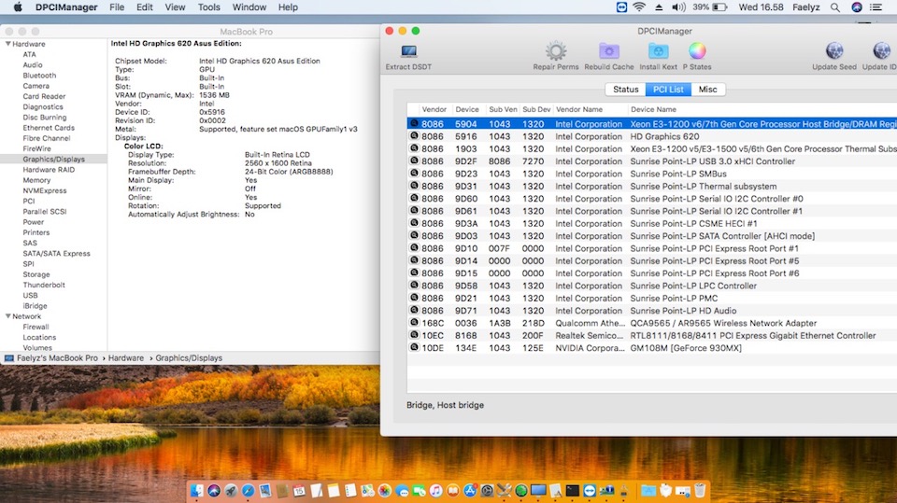Viewport: 897px width, 503px height.
Task: Select the Sunrise Point-LP PMC row
Action: pyautogui.click(x=651, y=299)
